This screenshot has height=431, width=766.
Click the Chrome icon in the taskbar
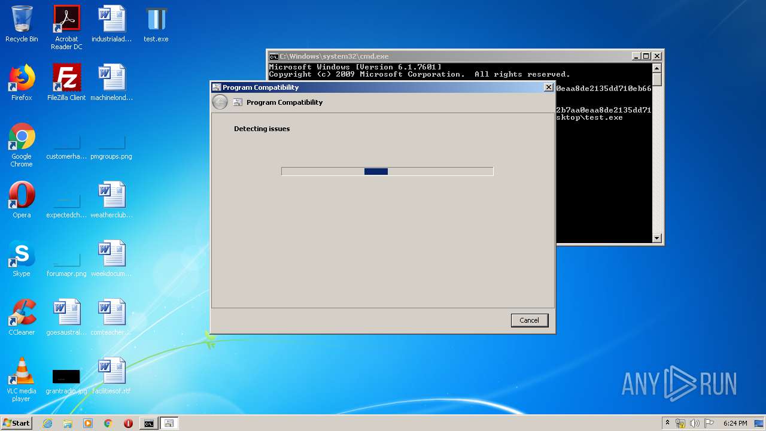click(x=108, y=423)
